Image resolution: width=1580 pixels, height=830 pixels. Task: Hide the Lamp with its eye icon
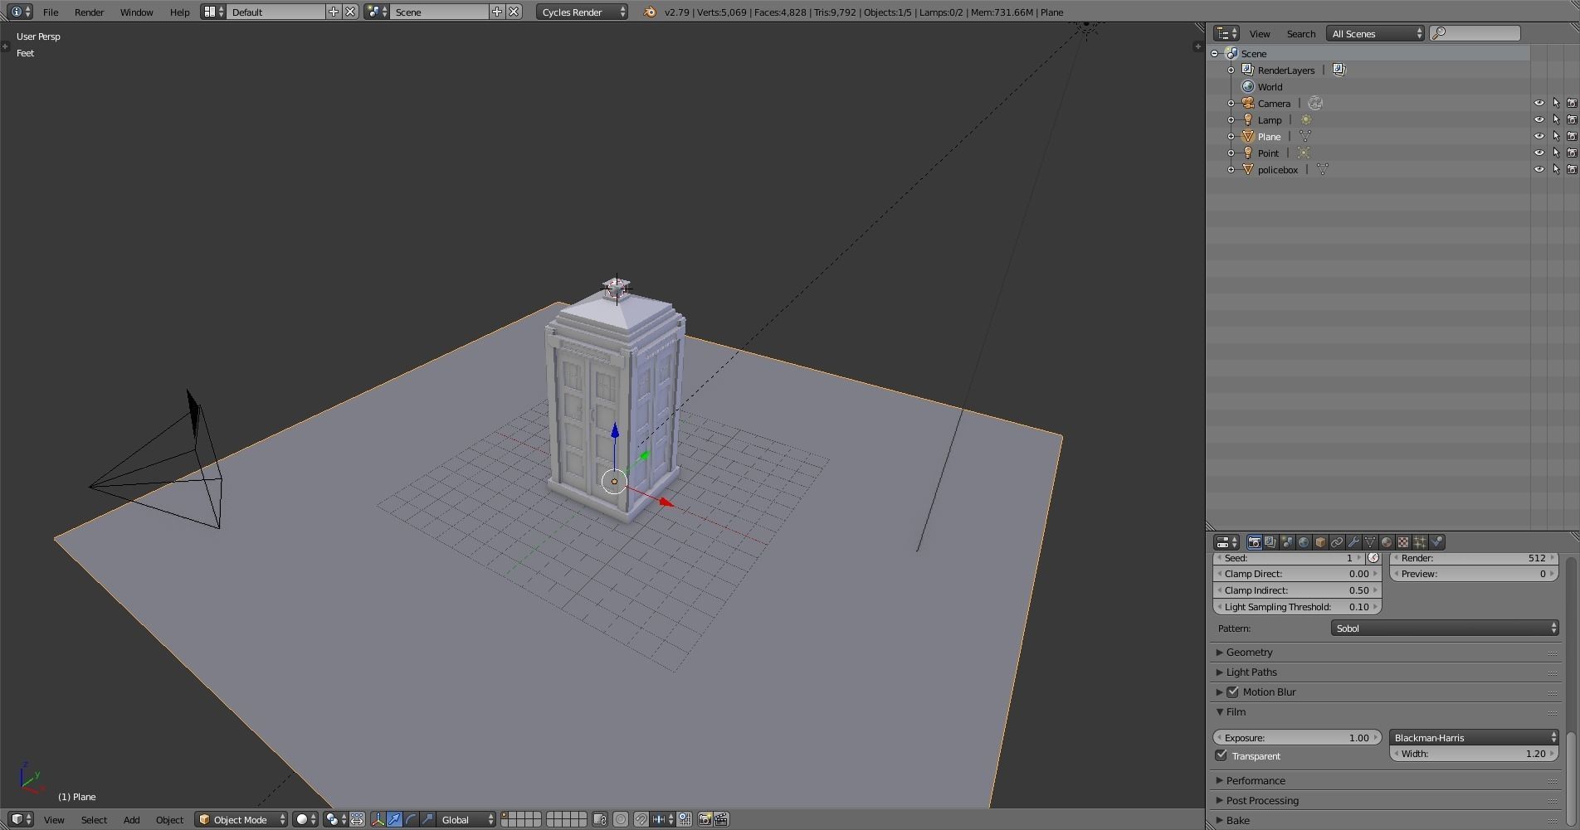(x=1539, y=119)
